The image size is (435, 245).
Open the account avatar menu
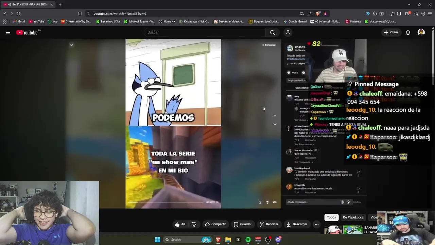tap(421, 32)
